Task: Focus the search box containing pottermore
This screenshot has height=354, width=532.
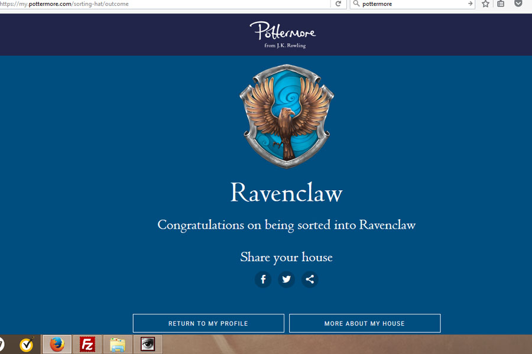Action: (x=412, y=4)
